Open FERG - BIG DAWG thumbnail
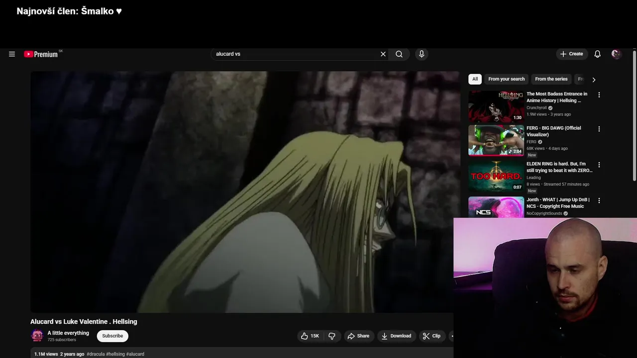 [x=496, y=140]
